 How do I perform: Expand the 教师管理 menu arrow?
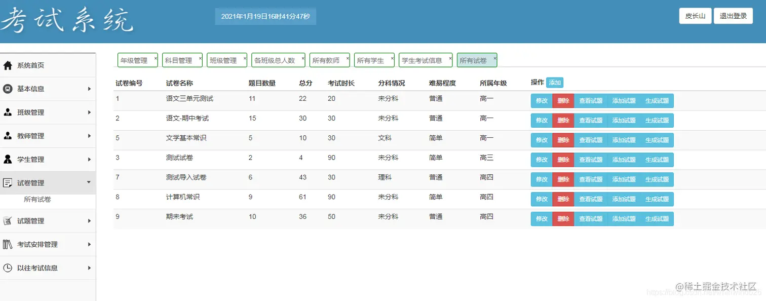point(89,136)
